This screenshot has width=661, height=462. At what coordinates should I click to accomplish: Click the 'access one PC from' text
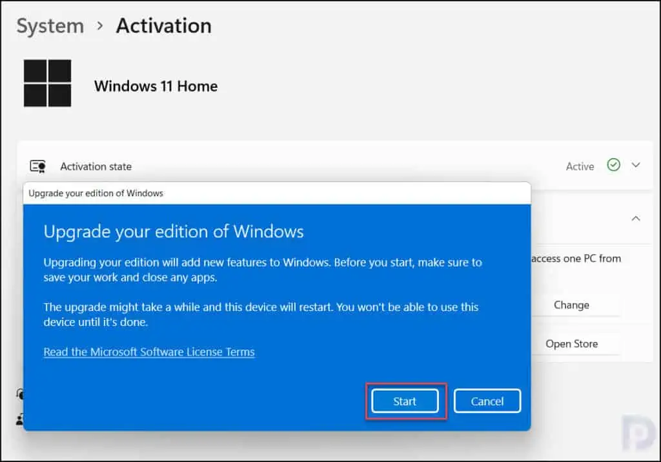(575, 258)
